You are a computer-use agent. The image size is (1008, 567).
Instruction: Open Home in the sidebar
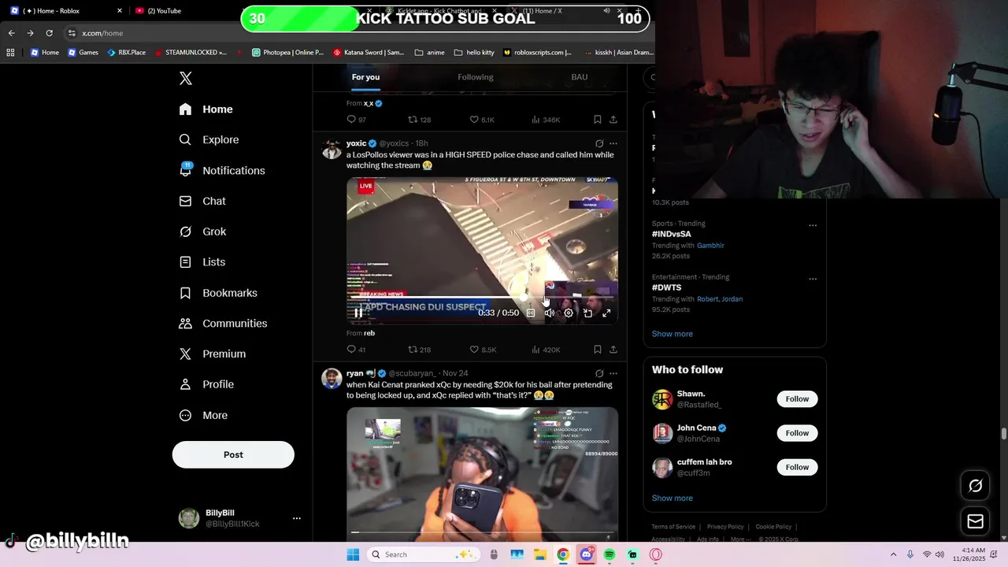(x=206, y=109)
